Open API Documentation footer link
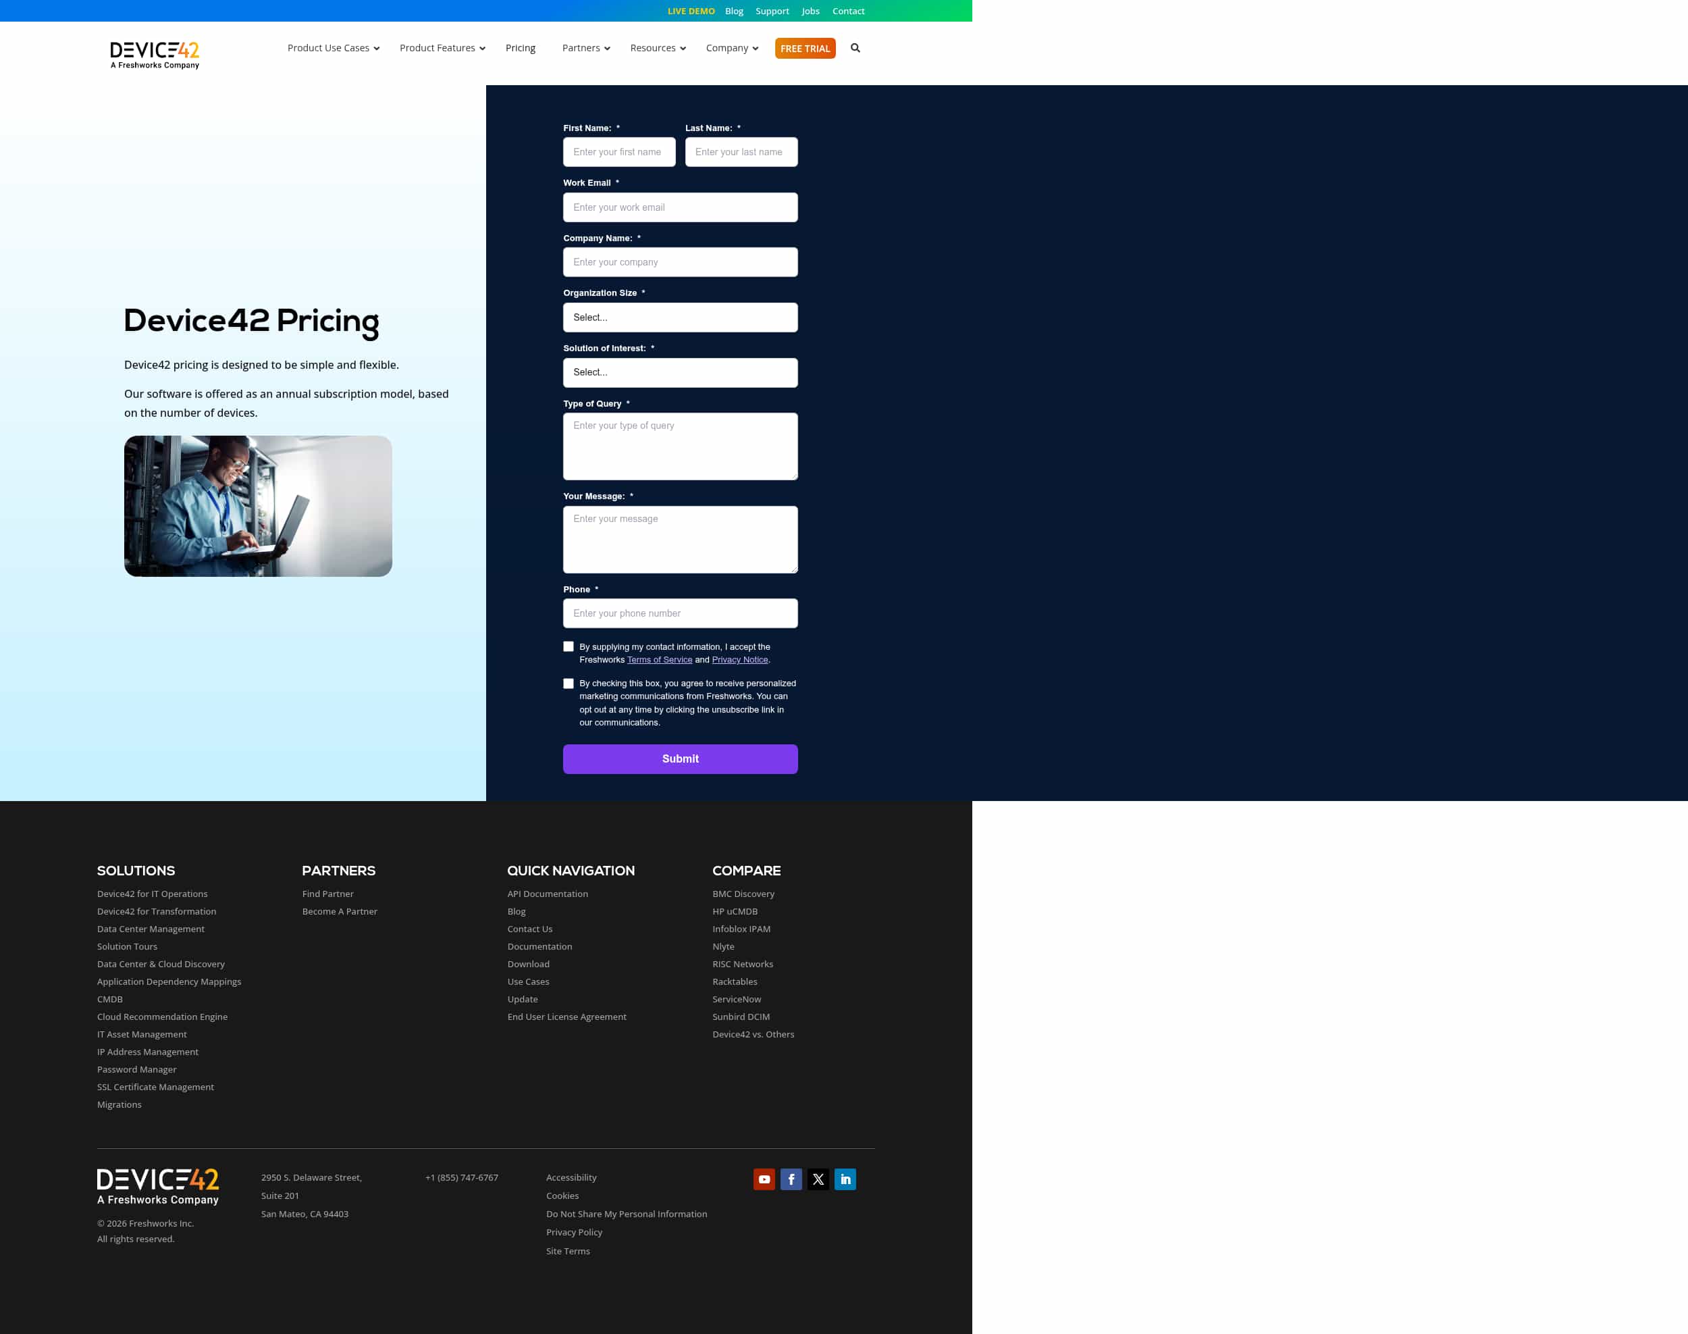1688x1334 pixels. point(548,894)
